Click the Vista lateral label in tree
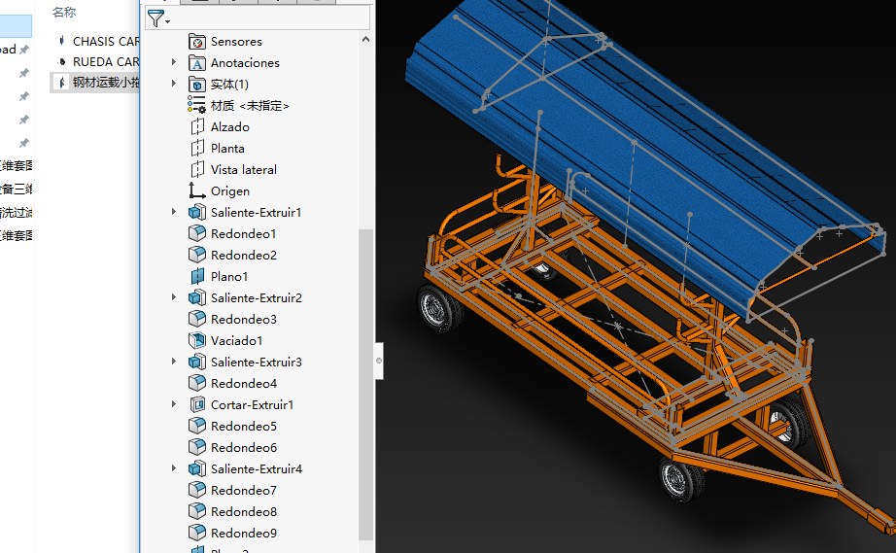 [x=243, y=170]
